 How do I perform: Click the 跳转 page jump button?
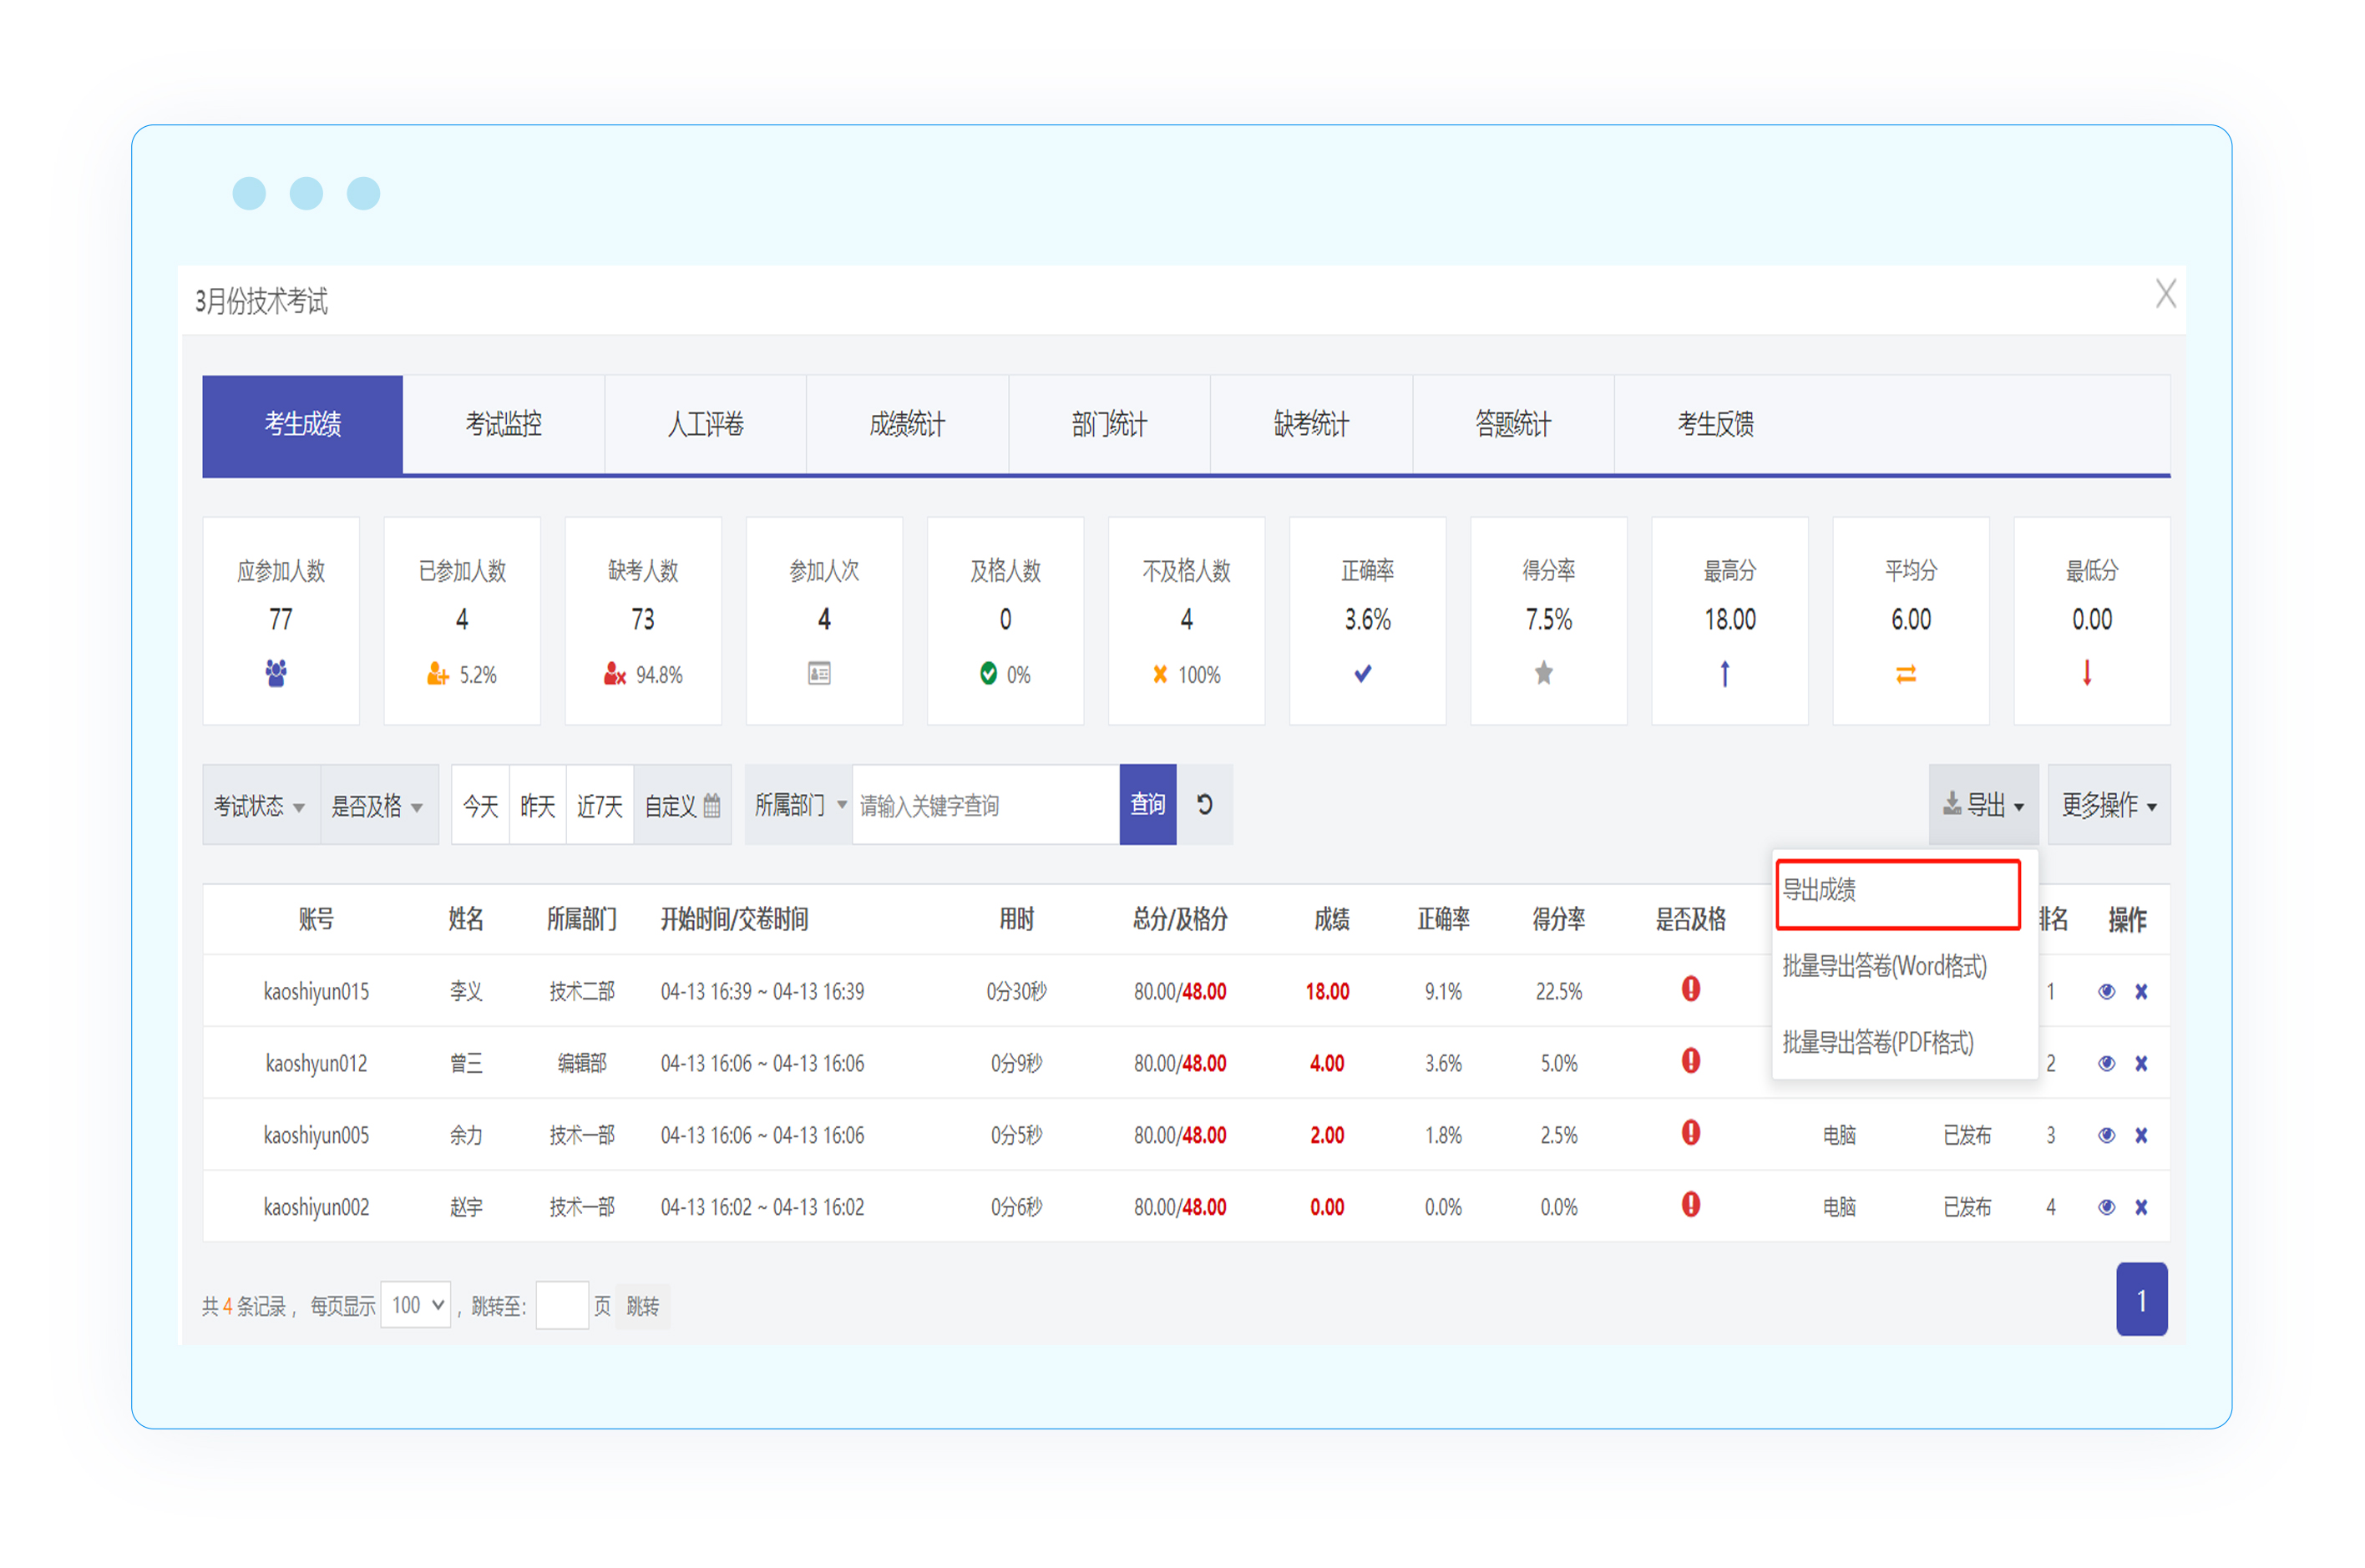click(x=642, y=1306)
